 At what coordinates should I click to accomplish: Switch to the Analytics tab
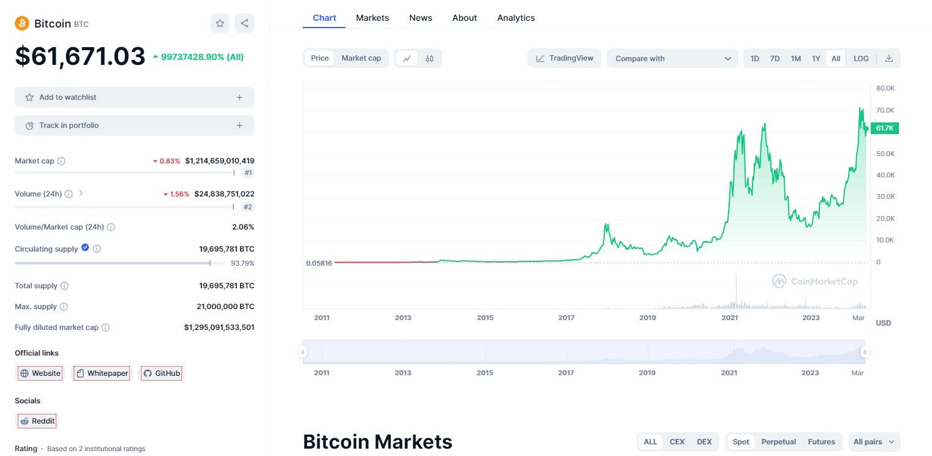(x=516, y=18)
